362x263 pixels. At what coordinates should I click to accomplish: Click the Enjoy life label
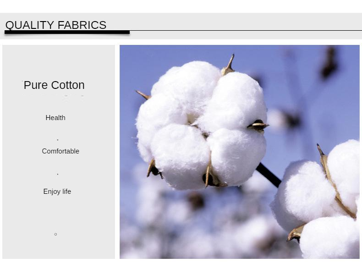point(57,192)
